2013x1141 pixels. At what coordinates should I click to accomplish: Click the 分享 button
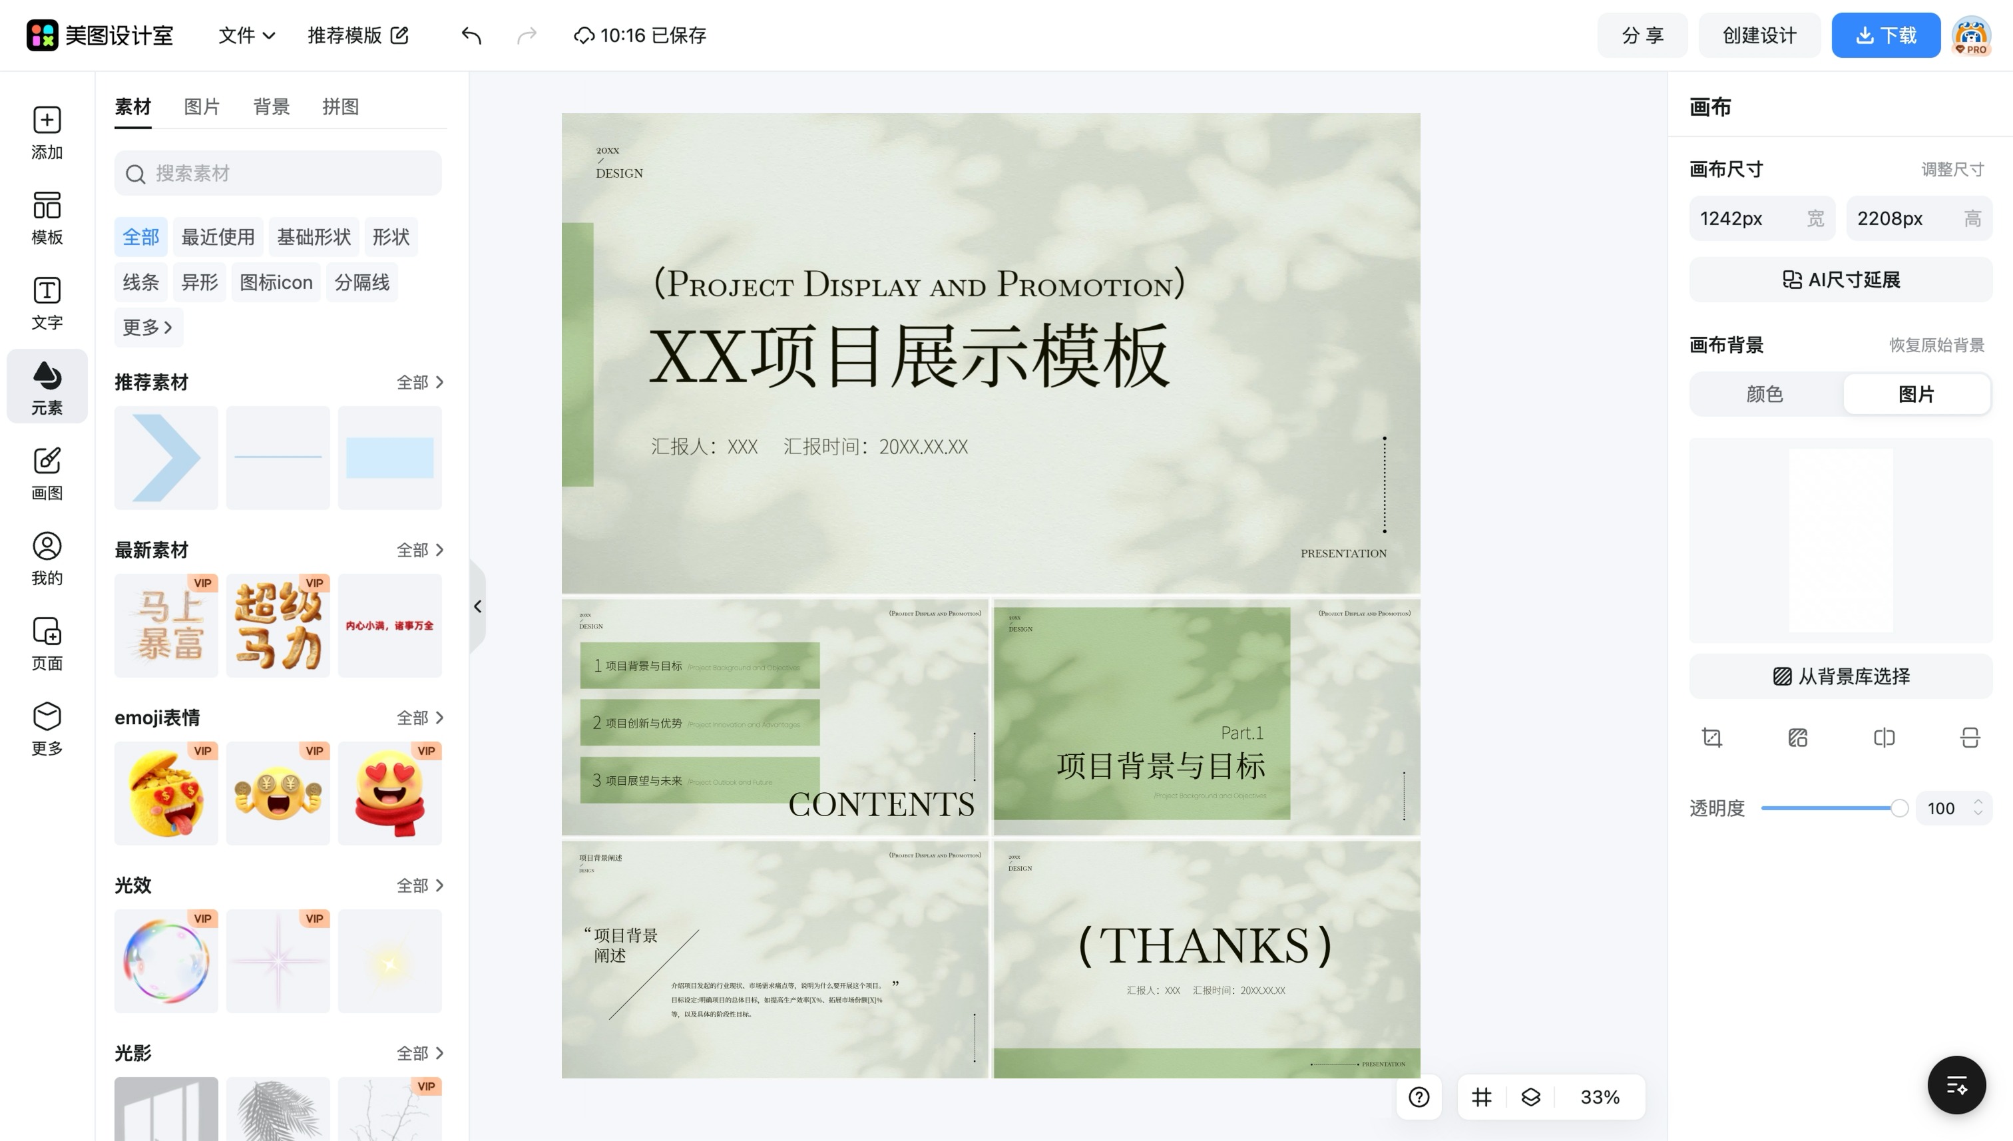click(1642, 35)
